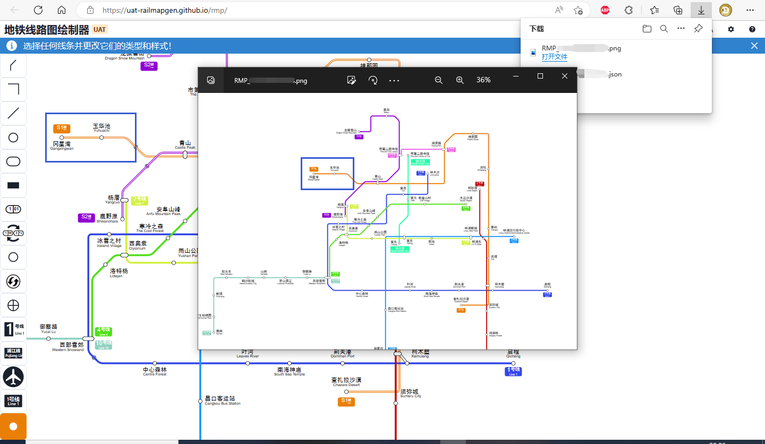
Task: Open the browser collections button
Action: click(678, 10)
